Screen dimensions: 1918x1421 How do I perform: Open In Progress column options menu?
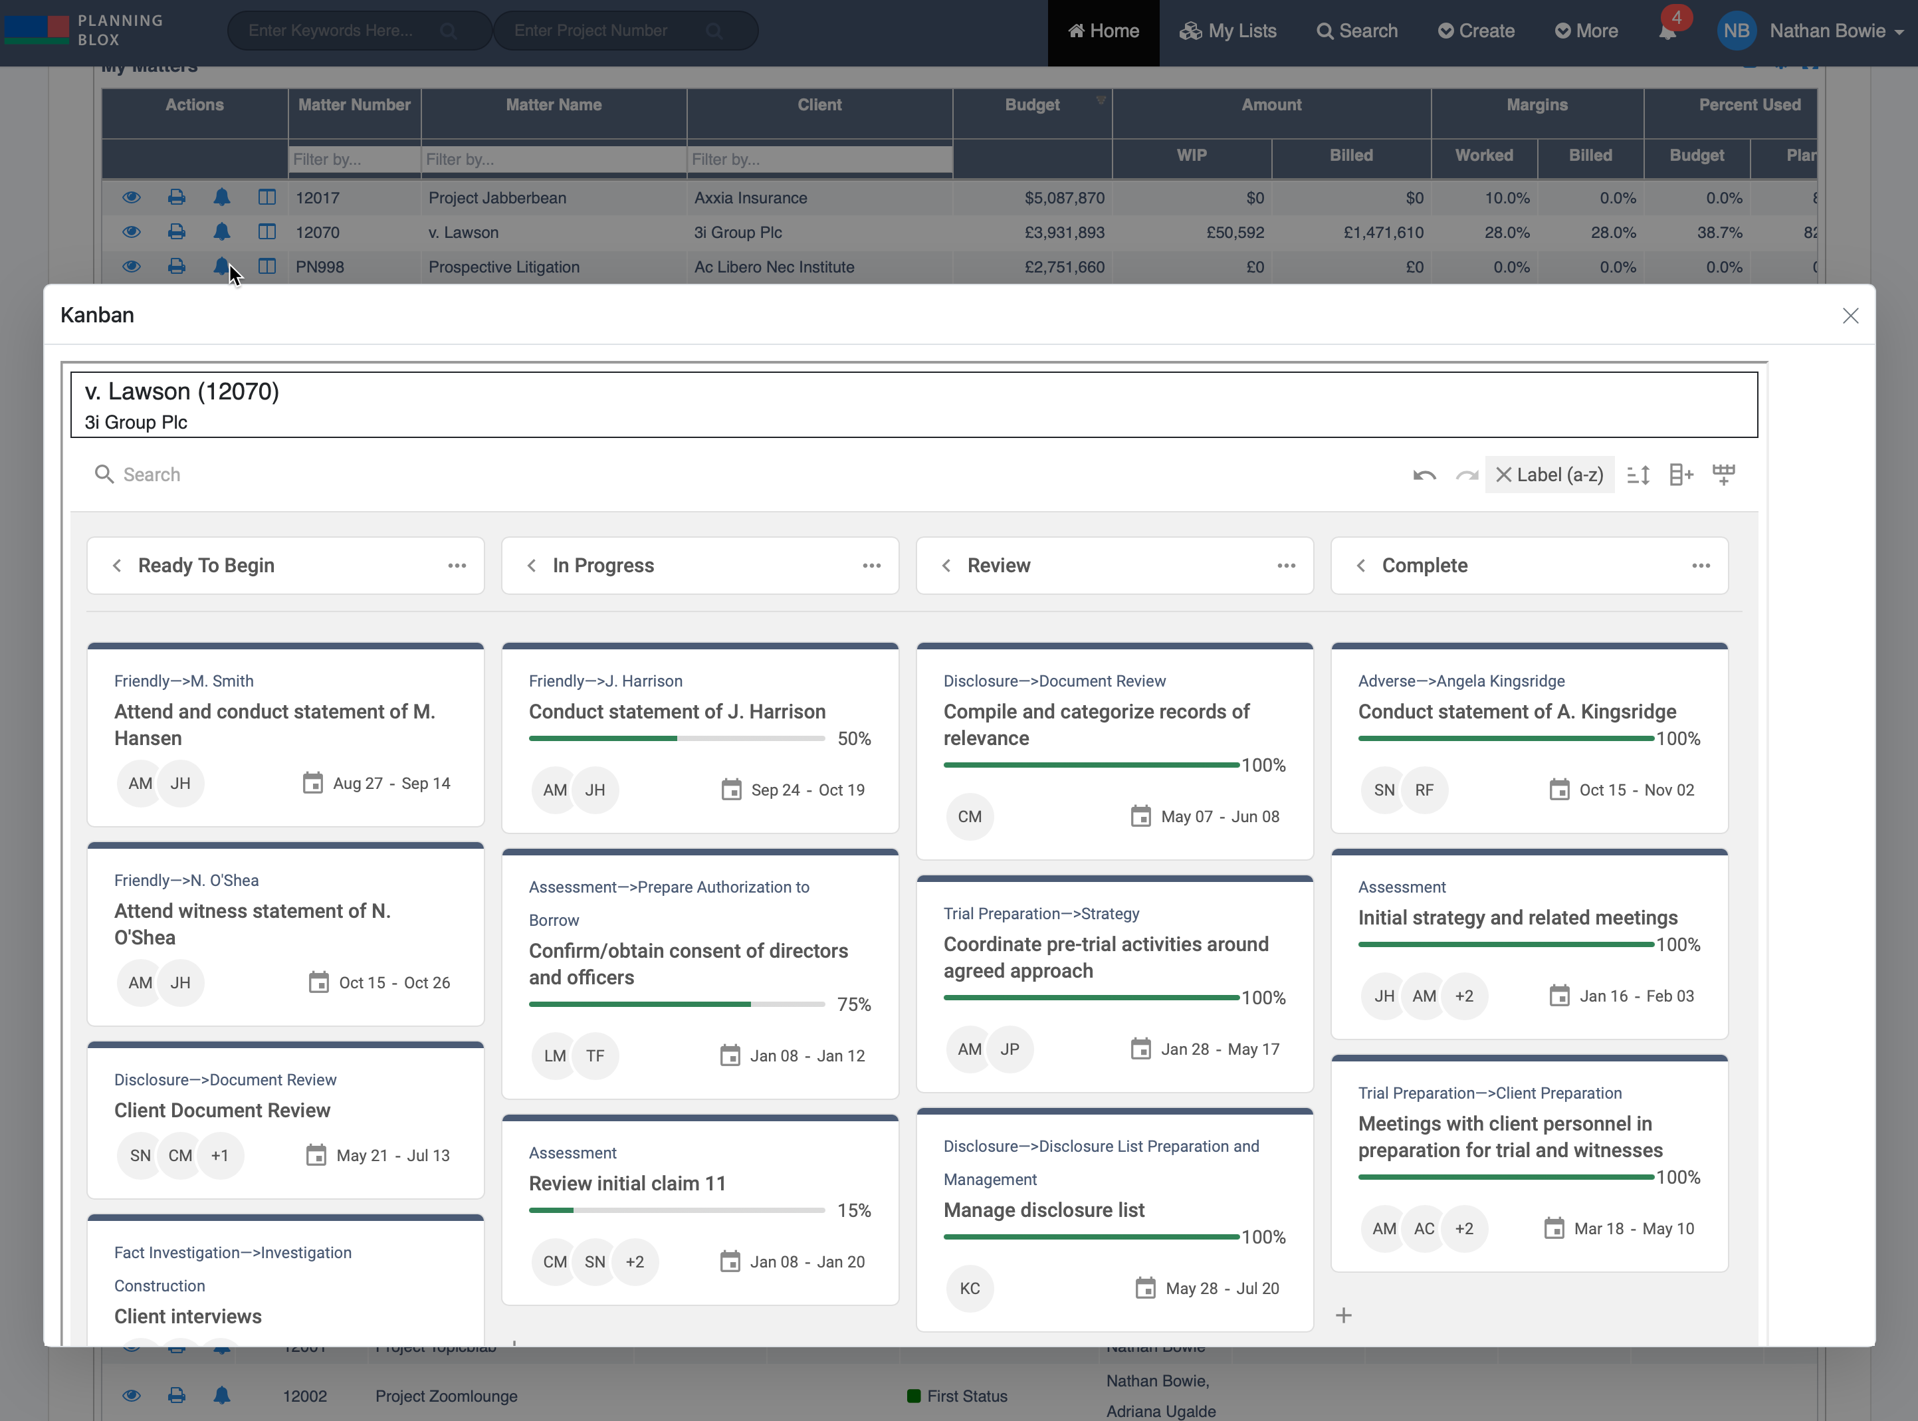pos(871,566)
